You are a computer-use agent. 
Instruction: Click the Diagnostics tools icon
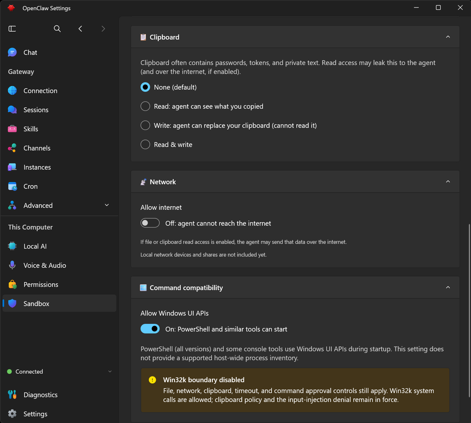pos(12,395)
